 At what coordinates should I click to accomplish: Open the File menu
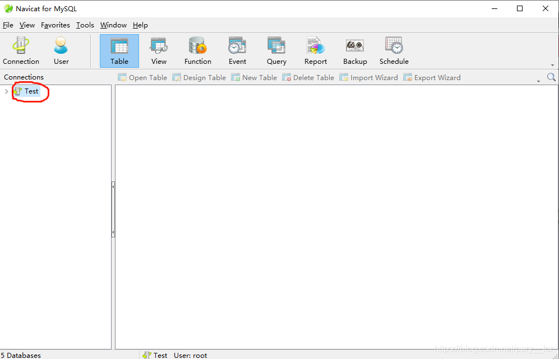pyautogui.click(x=8, y=25)
